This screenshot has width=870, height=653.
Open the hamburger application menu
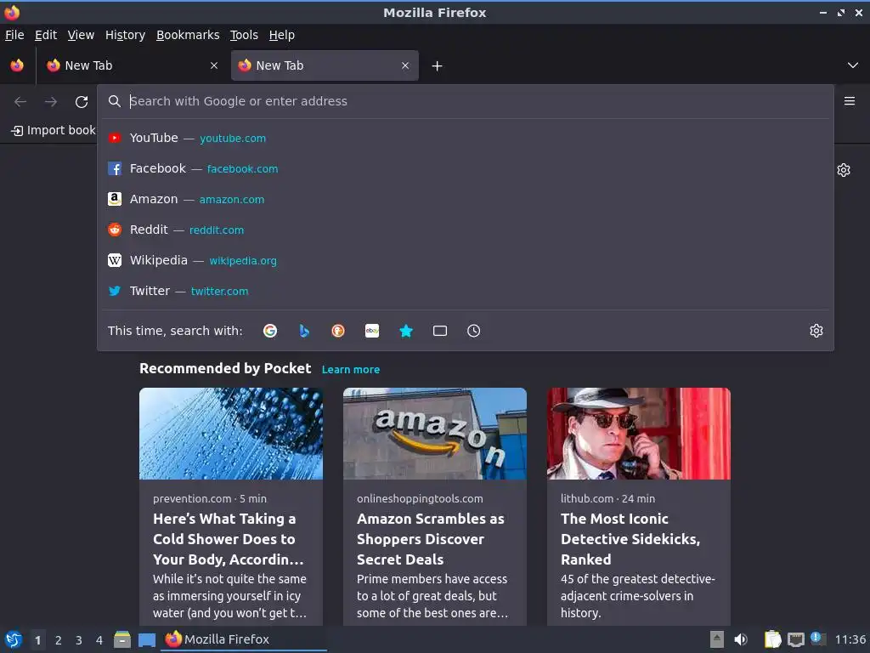tap(849, 101)
